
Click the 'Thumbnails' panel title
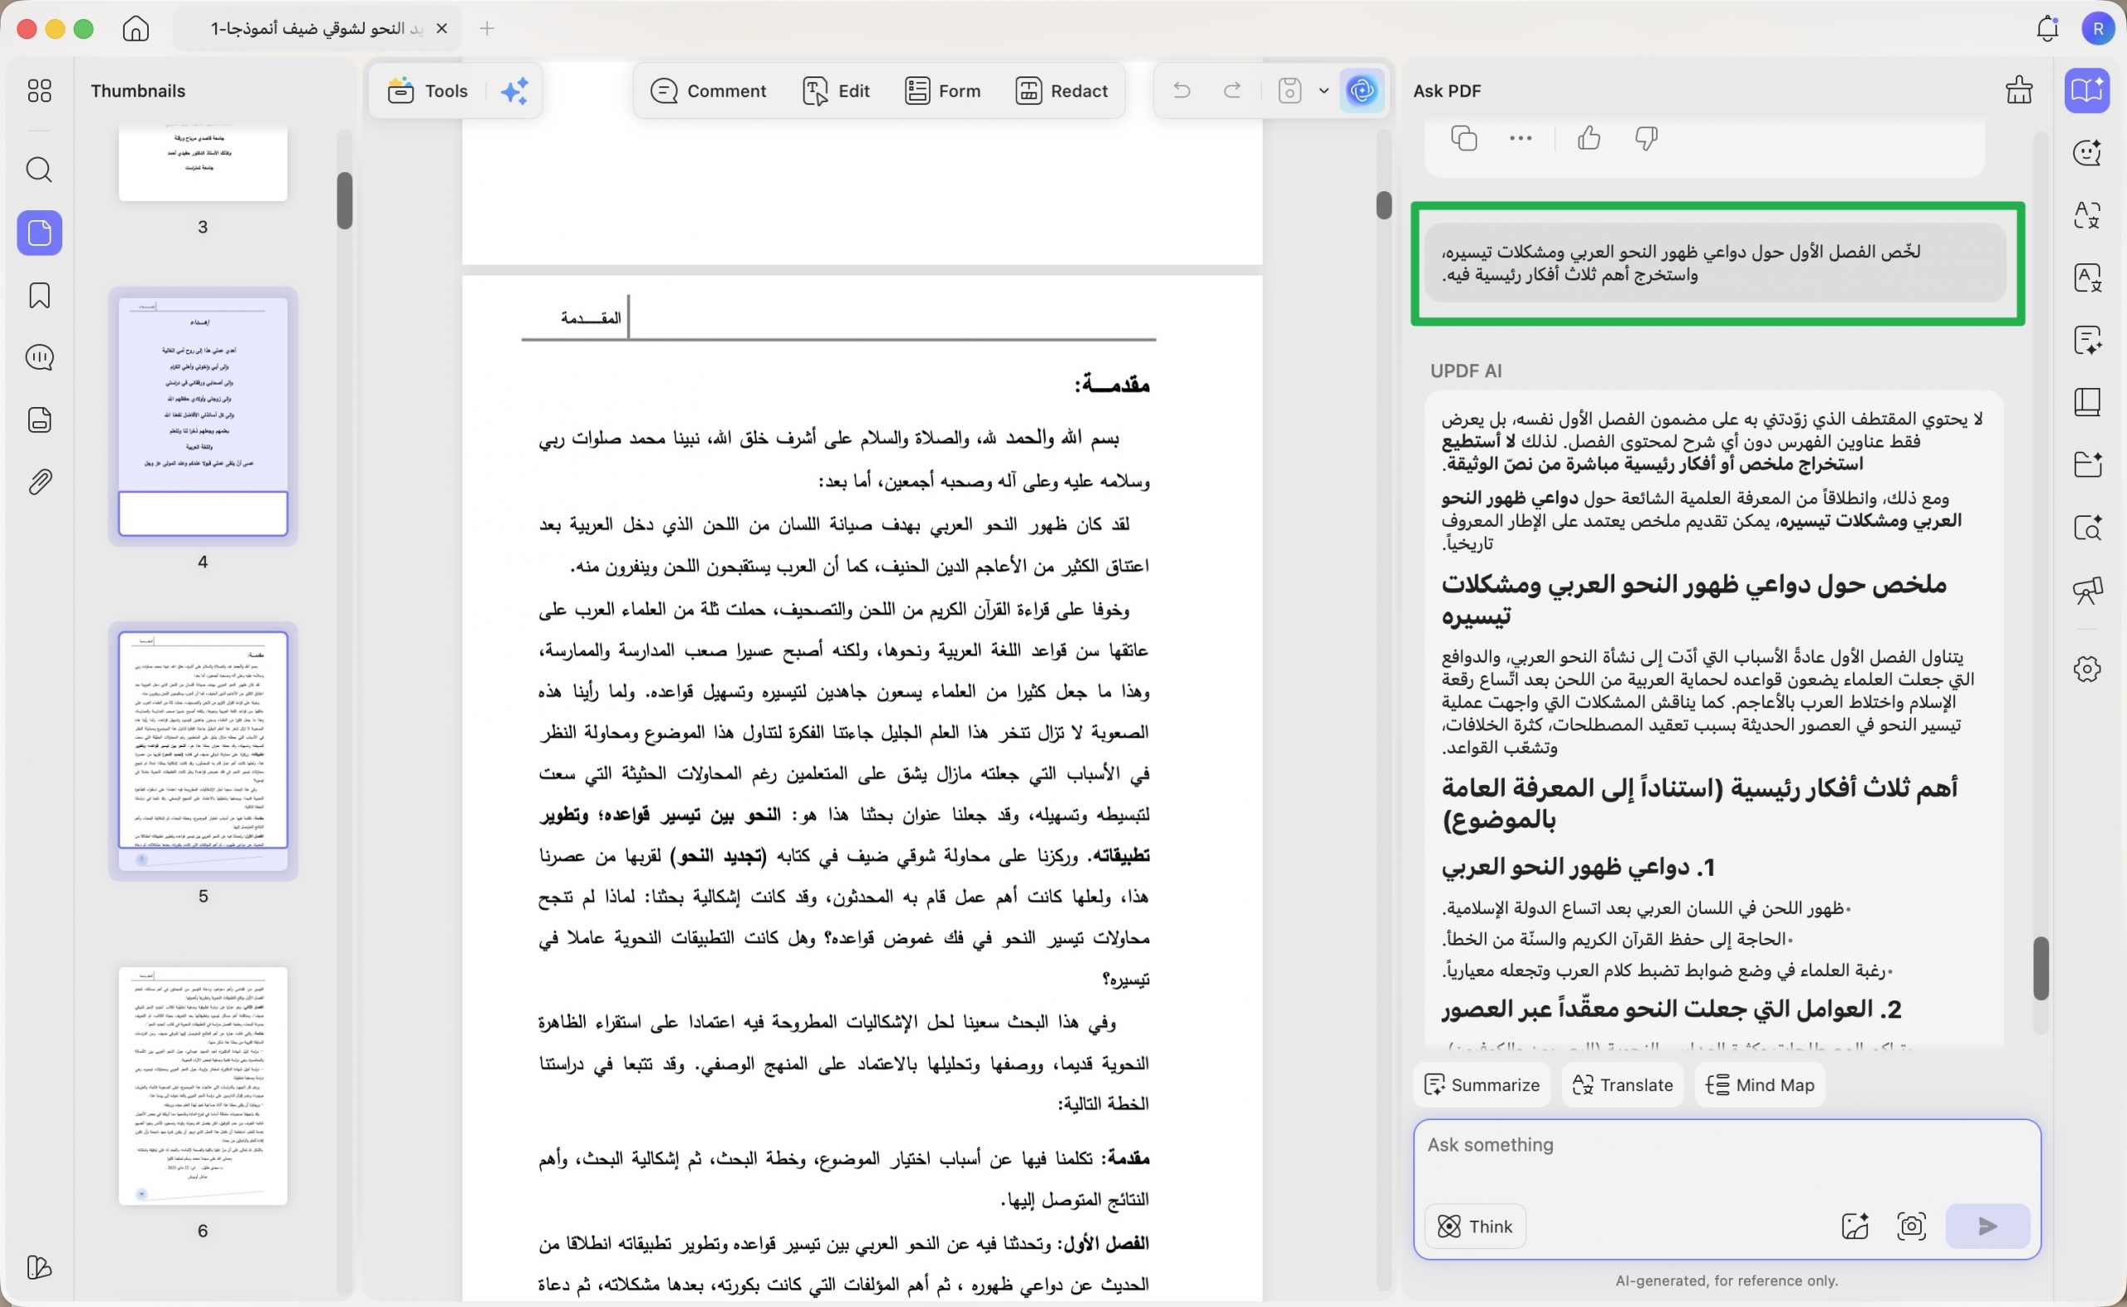[x=138, y=91]
